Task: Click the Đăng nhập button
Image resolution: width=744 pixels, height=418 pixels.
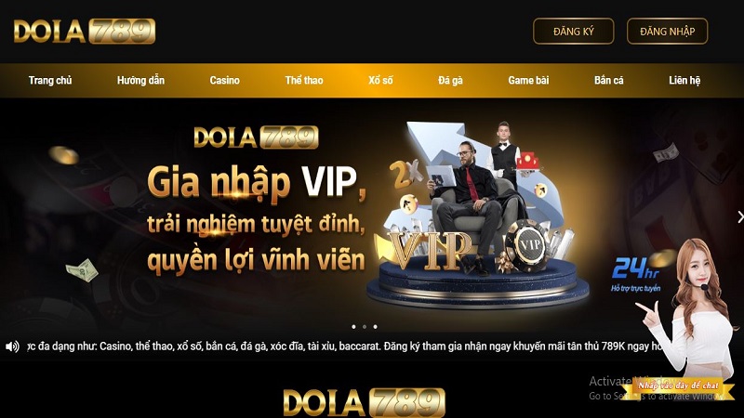Action: tap(667, 32)
